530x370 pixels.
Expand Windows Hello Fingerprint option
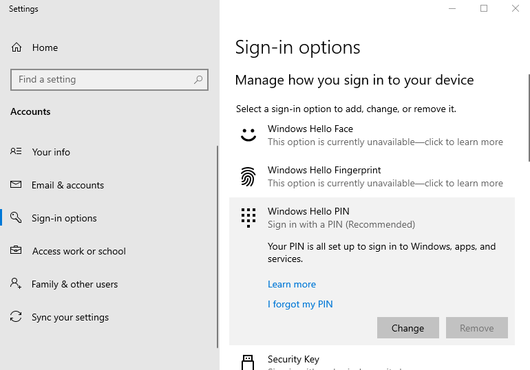372,177
